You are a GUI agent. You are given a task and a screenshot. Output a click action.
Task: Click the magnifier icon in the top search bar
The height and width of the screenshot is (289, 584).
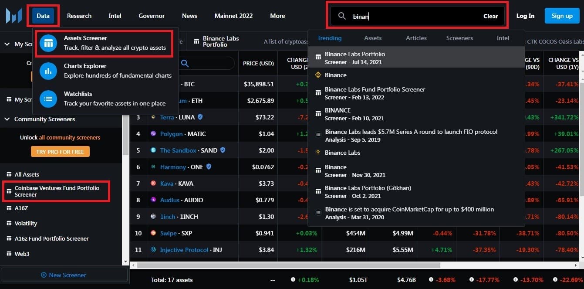pyautogui.click(x=342, y=16)
